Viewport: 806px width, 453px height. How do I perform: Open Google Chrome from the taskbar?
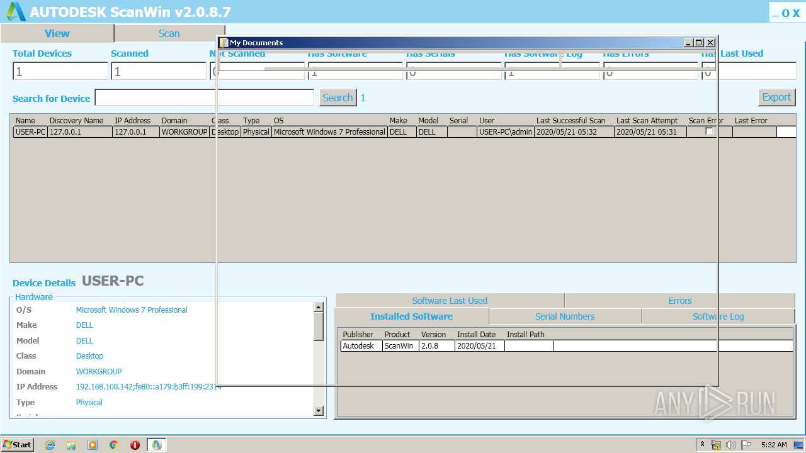click(114, 445)
